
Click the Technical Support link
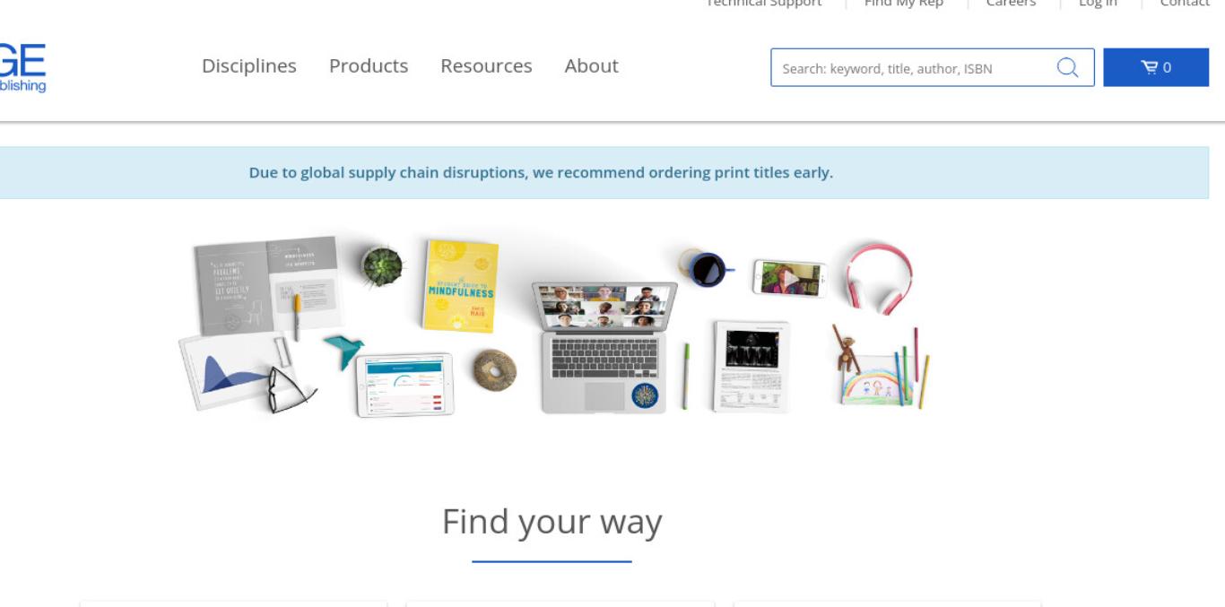click(x=764, y=4)
